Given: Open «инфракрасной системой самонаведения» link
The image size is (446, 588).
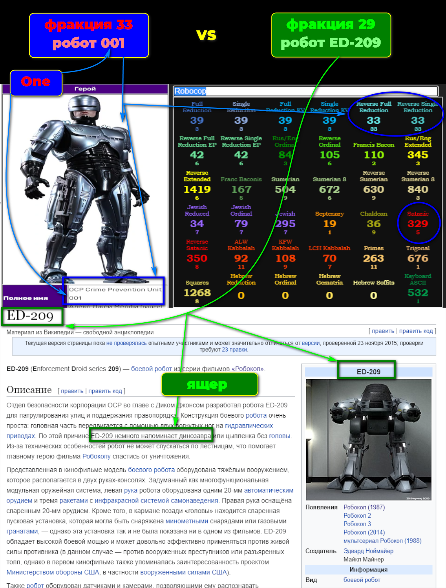Looking at the screenshot, I should coord(156,501).
